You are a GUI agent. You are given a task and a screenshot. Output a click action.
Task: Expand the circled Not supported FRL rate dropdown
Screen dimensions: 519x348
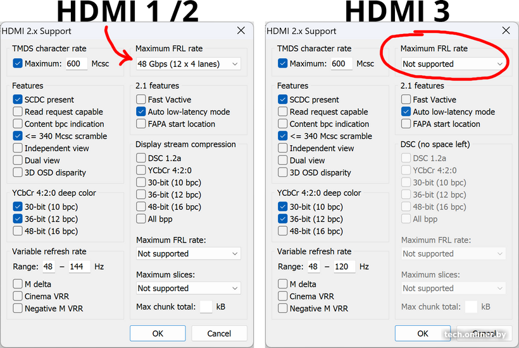tap(453, 64)
